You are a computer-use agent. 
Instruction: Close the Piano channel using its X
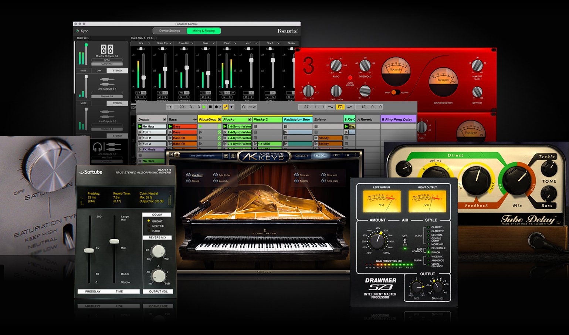click(235, 44)
